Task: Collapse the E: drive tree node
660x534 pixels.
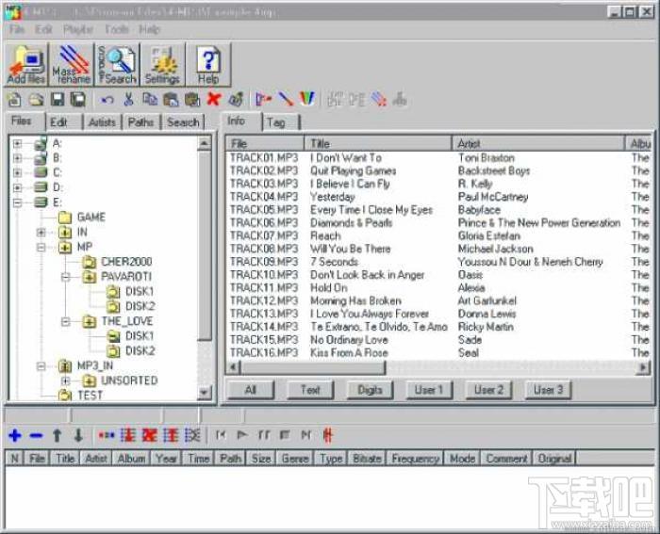Action: 17,202
